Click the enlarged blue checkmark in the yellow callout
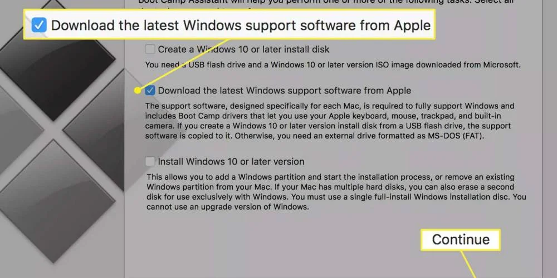The height and width of the screenshot is (278, 557). coord(39,25)
